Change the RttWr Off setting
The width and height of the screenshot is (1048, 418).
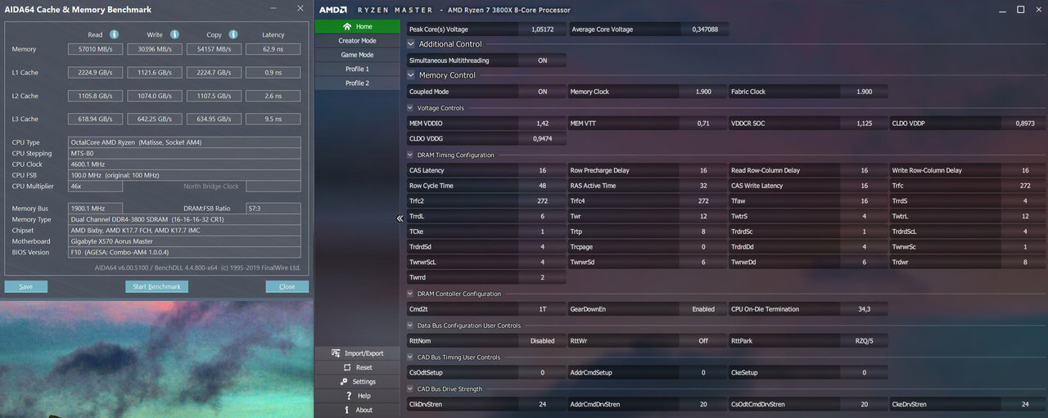[703, 341]
